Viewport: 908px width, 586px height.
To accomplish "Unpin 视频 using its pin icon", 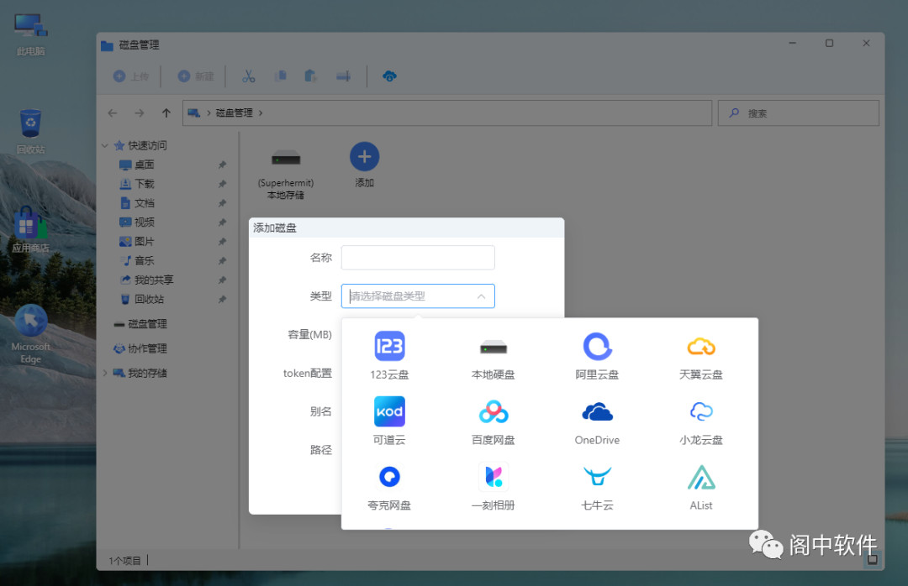I will point(222,222).
